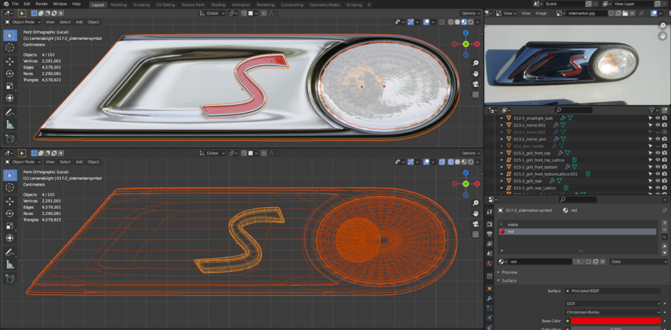Screen dimensions: 671x330
Task: Open the Modifiers properties tab
Action: (489, 298)
